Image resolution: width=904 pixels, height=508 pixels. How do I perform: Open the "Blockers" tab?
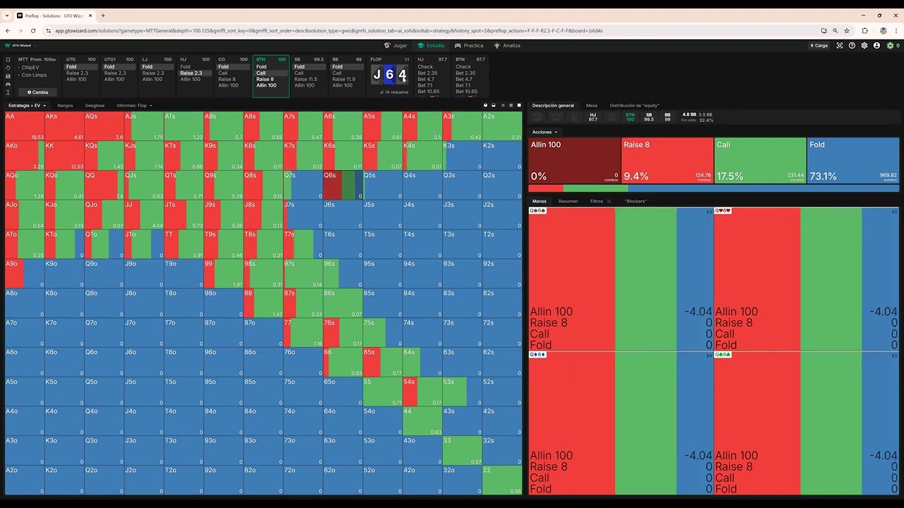pos(636,201)
